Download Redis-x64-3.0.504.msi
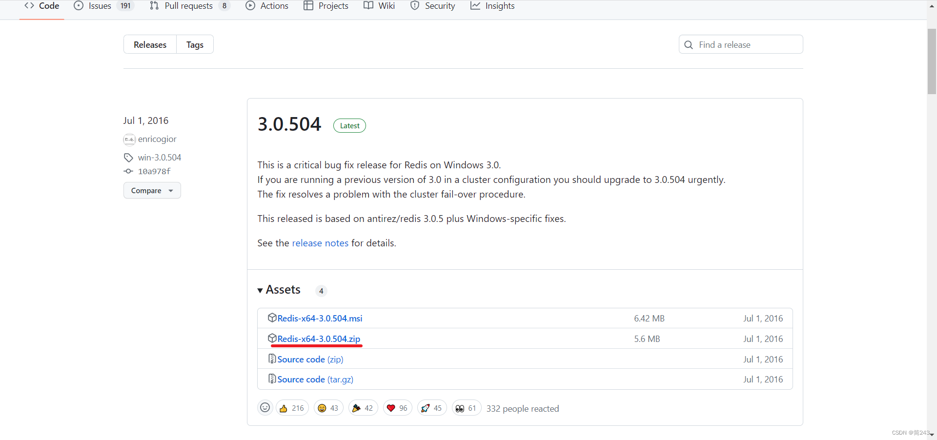Image resolution: width=937 pixels, height=440 pixels. coord(320,318)
